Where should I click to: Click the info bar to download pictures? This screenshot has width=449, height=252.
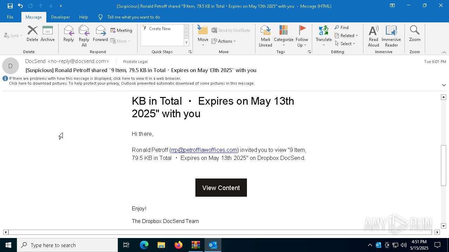[132, 83]
